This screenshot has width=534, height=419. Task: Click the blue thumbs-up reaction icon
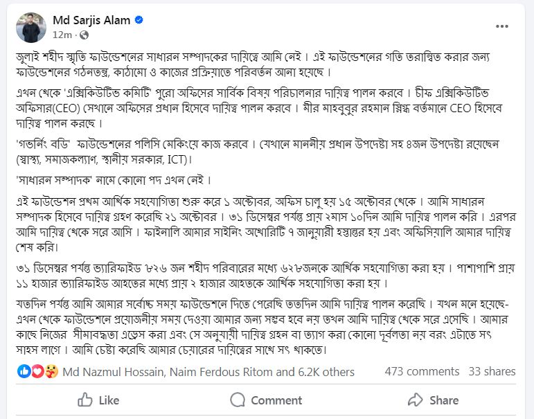pos(24,371)
